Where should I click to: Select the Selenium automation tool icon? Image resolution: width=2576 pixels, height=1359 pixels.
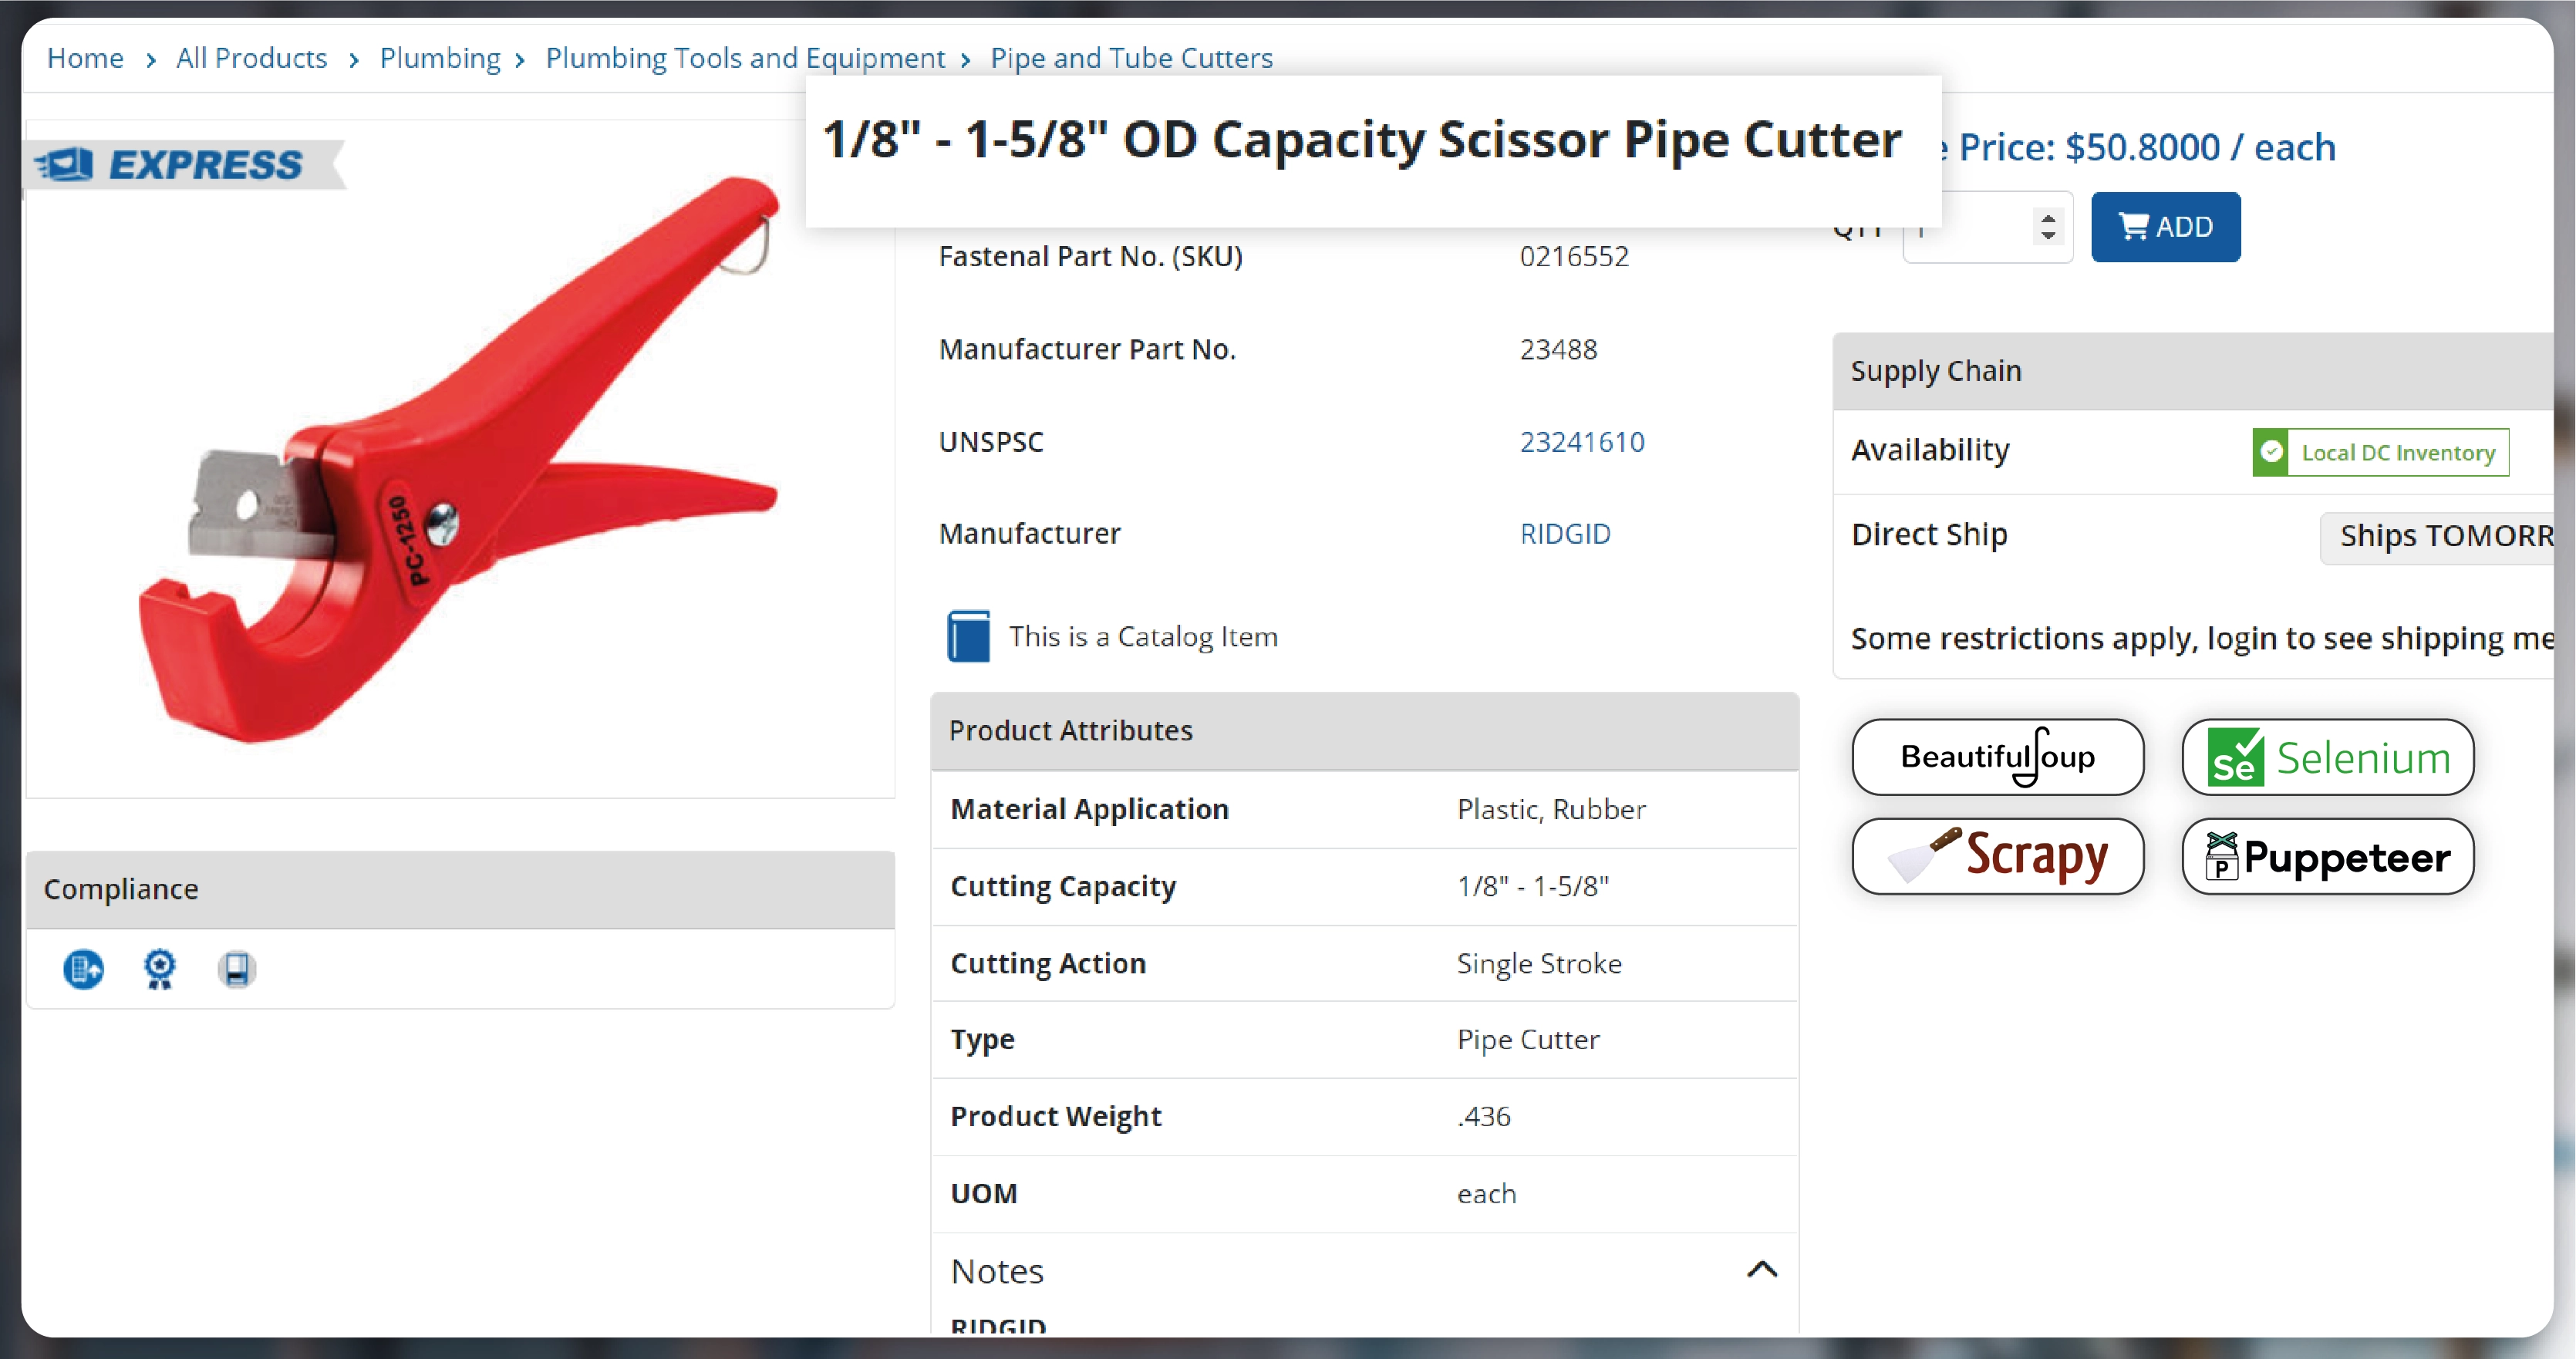click(x=2325, y=756)
